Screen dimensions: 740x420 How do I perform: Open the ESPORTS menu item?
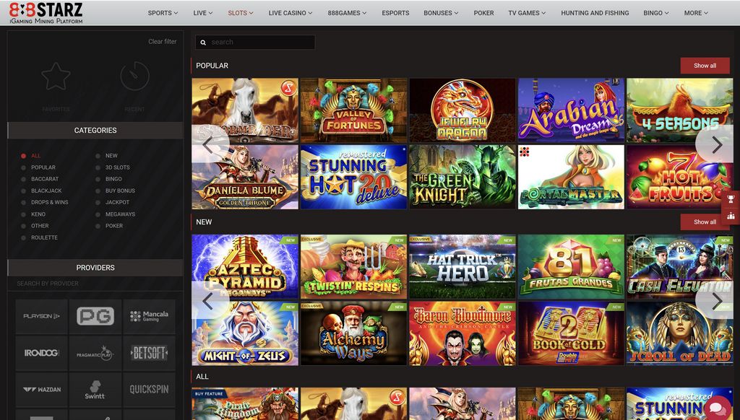(x=395, y=12)
